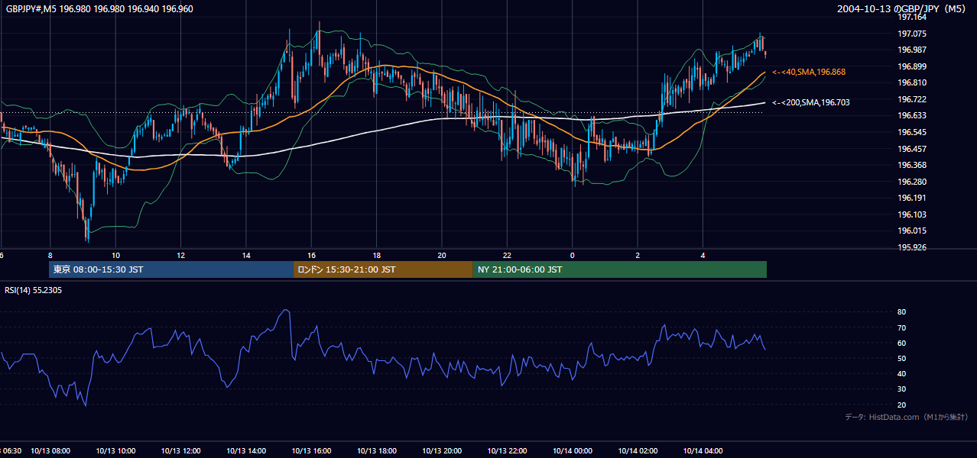
Task: Click the 10/14 02:00 date label
Action: click(x=638, y=450)
